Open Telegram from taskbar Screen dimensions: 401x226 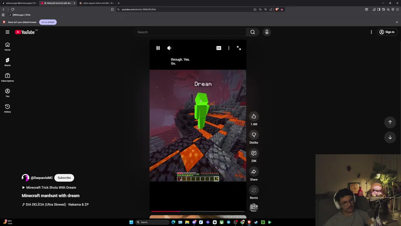click(x=228, y=222)
